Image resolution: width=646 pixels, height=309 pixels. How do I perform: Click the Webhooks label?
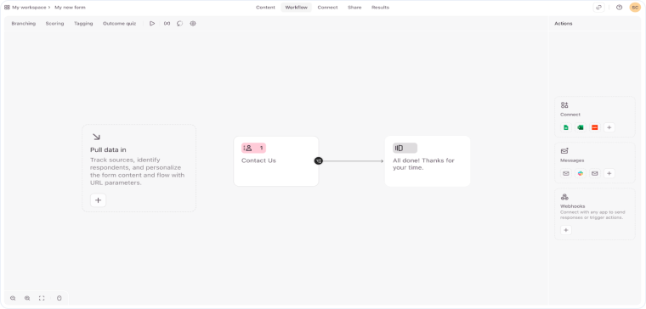[572, 206]
